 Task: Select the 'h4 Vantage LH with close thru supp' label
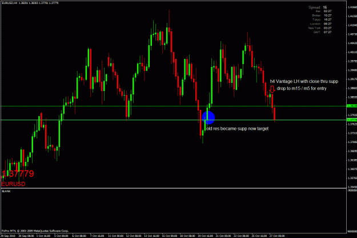point(304,81)
